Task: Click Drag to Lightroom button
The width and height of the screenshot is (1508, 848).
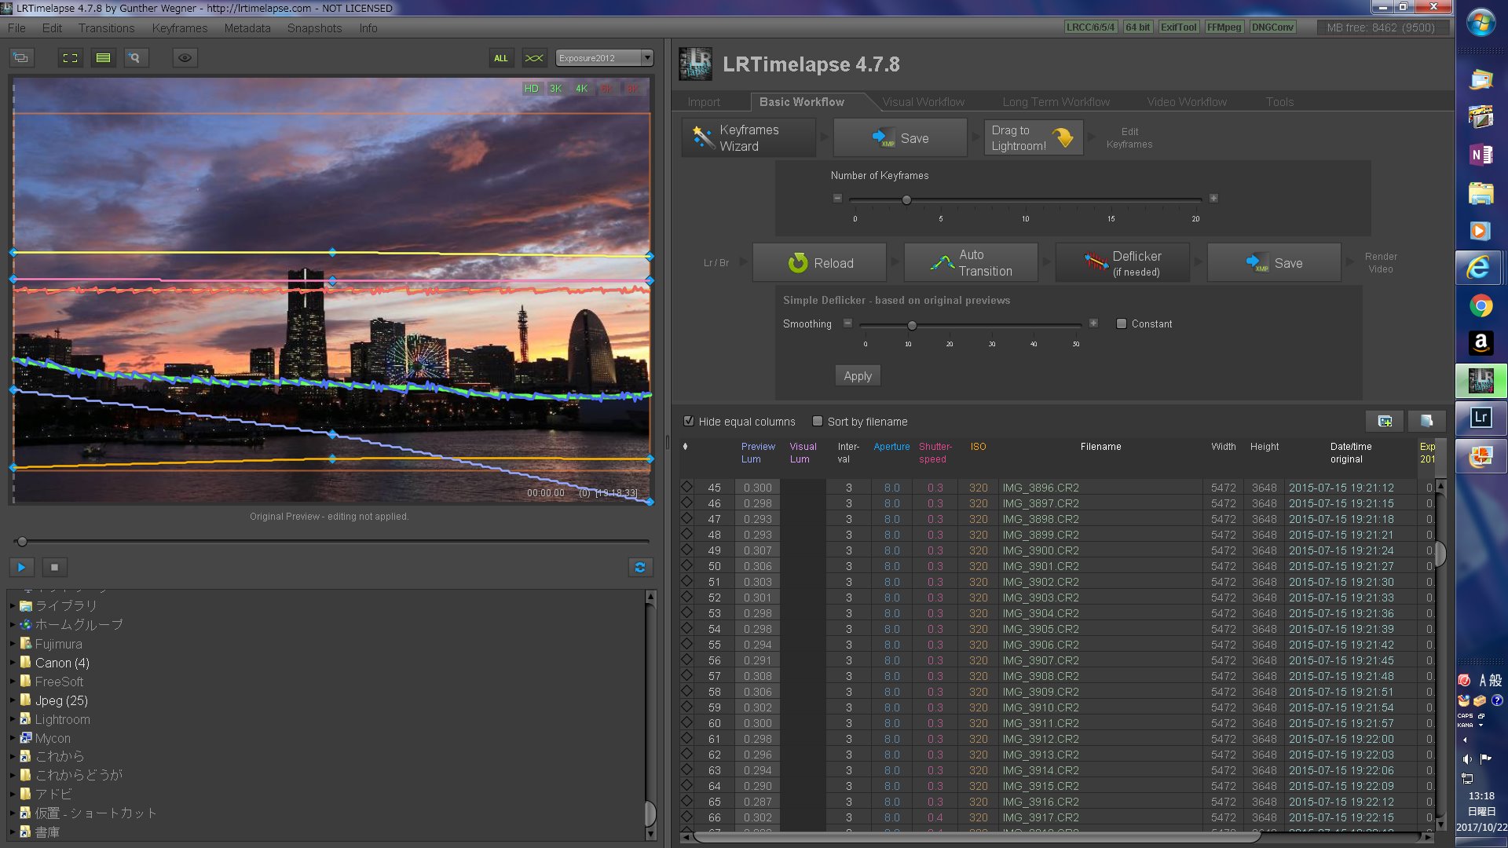Action: tap(1034, 138)
